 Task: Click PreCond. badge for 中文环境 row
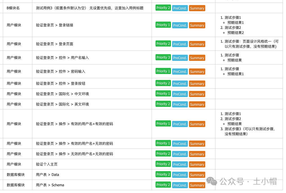click(x=180, y=94)
